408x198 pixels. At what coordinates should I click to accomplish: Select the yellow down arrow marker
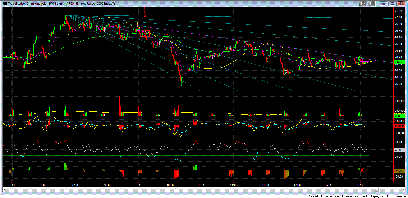click(x=138, y=24)
